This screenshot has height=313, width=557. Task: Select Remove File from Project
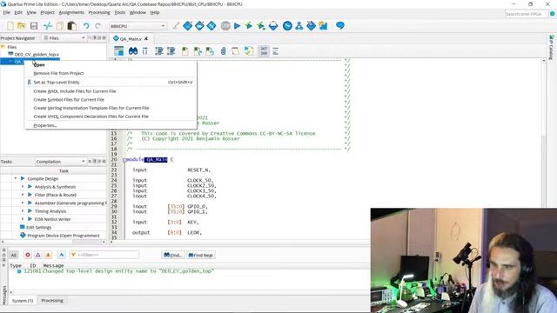click(111, 73)
